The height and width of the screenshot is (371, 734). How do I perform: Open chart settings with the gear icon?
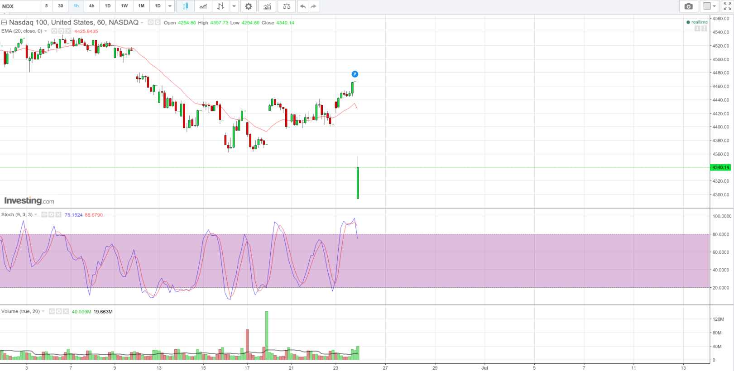point(249,6)
